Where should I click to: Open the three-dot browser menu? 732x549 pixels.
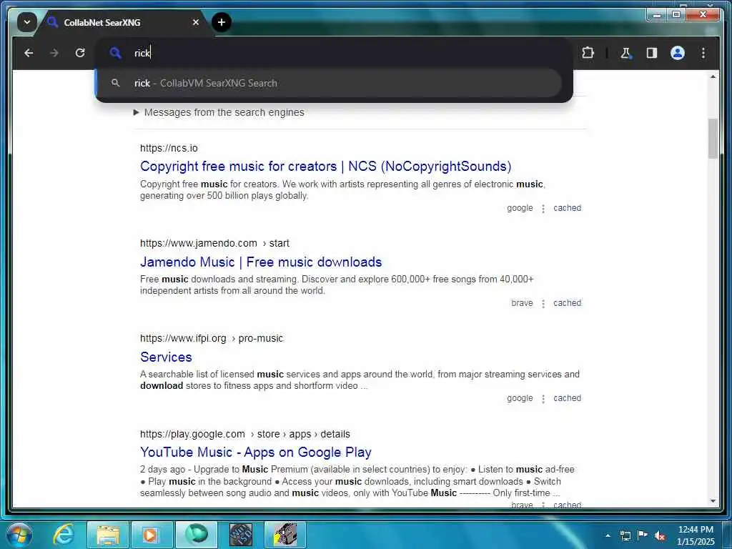pos(703,53)
